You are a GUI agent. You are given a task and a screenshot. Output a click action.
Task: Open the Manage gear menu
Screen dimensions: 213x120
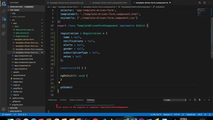tap(4, 109)
